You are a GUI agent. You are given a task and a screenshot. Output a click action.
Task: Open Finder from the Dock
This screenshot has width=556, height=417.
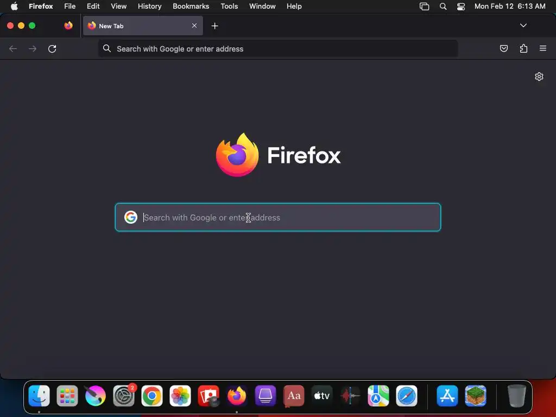[39, 396]
